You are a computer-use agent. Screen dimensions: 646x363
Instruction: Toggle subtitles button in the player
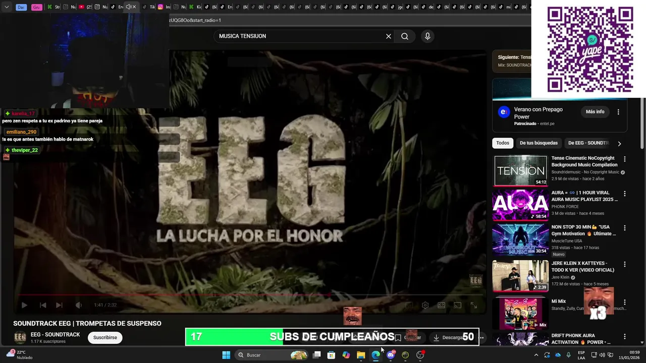point(409,305)
